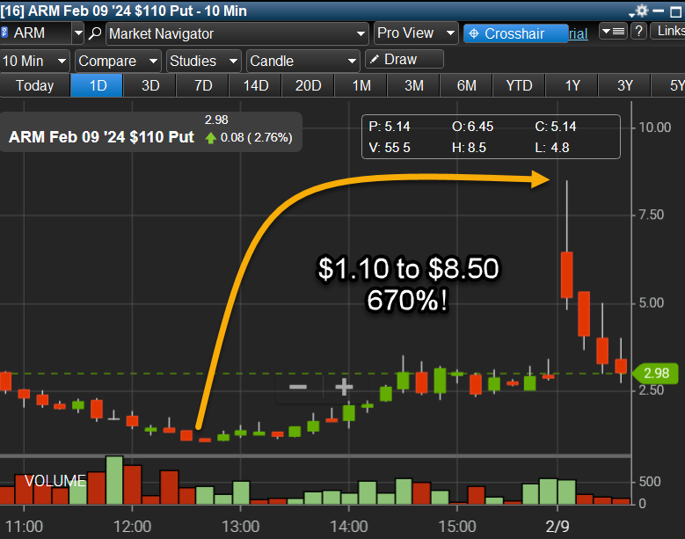Screen dimensions: 685x539
Task: Click the trial link next to Crosshair
Action: tap(579, 33)
